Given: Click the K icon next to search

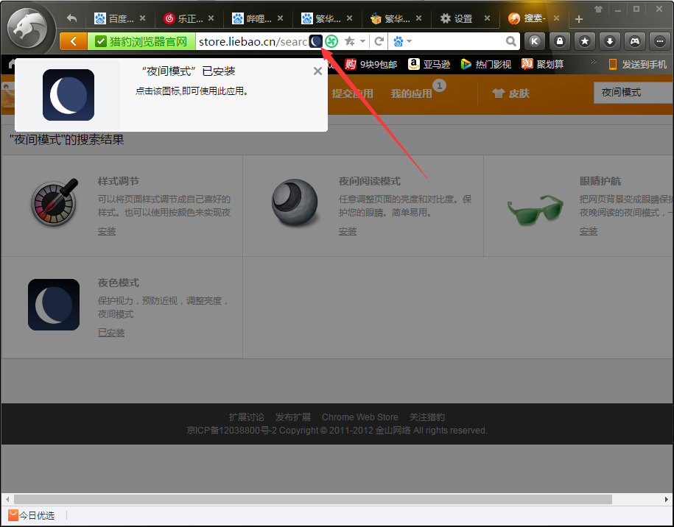Looking at the screenshot, I should click(534, 41).
